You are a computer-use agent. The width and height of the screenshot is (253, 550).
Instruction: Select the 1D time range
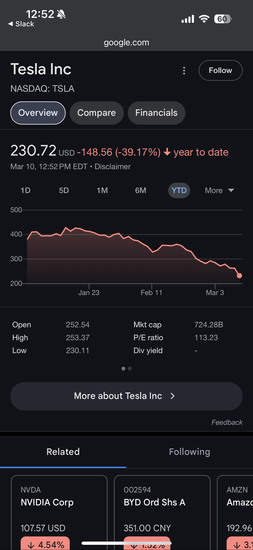pos(26,190)
